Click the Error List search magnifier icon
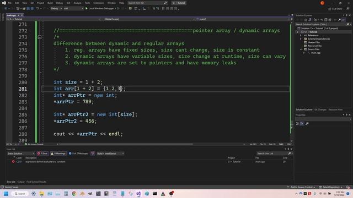The width and height of the screenshot is (353, 198). (290, 153)
